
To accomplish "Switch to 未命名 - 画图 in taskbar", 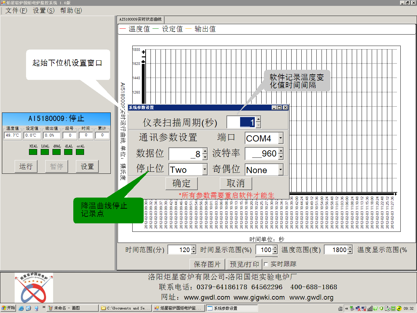I will pyautogui.click(x=73, y=308).
